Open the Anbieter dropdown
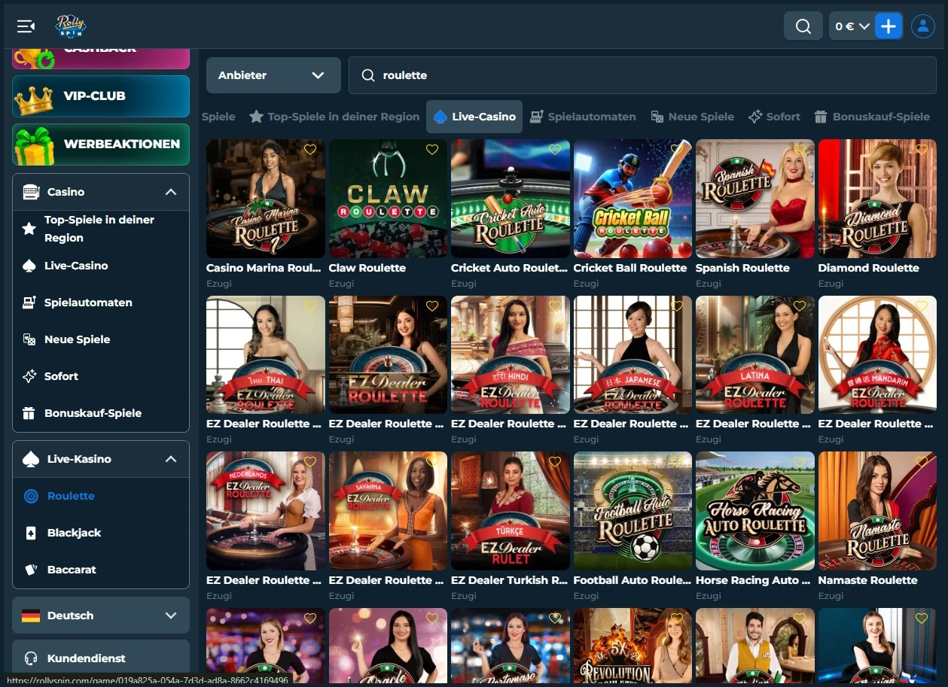This screenshot has height=687, width=948. [273, 75]
